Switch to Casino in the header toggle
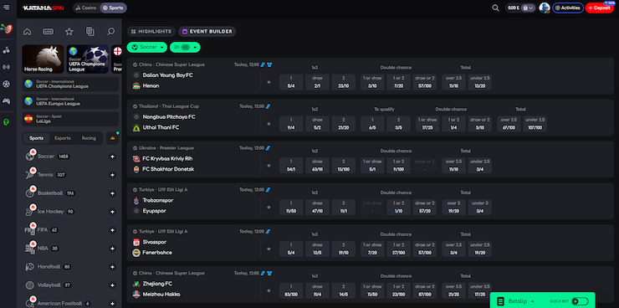This screenshot has width=619, height=308. pos(86,8)
